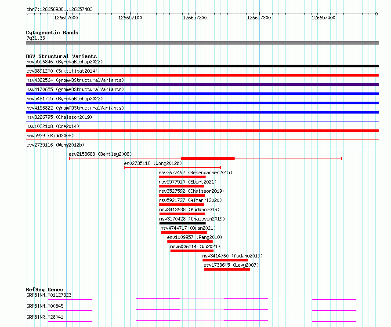Click ruler position 126657200

pos(195,18)
